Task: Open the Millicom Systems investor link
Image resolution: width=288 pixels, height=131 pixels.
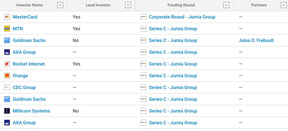Action: coord(32,111)
